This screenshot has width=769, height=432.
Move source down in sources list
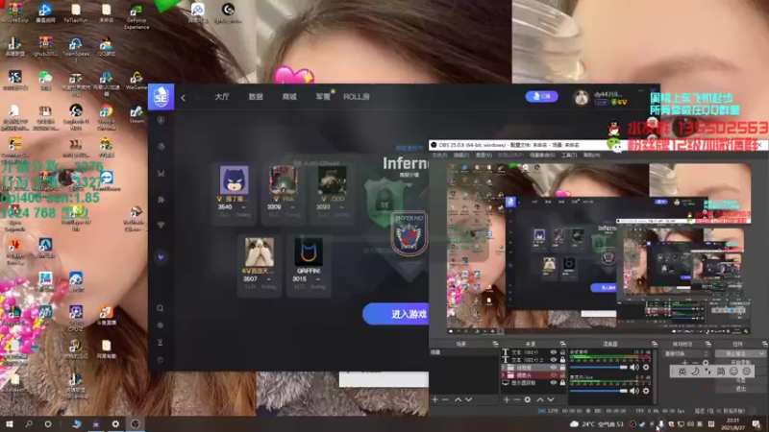click(550, 399)
